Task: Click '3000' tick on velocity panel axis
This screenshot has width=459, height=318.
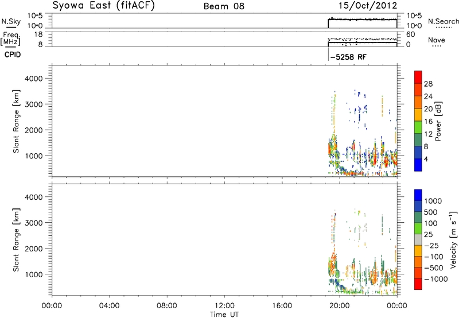Action: pos(34,223)
